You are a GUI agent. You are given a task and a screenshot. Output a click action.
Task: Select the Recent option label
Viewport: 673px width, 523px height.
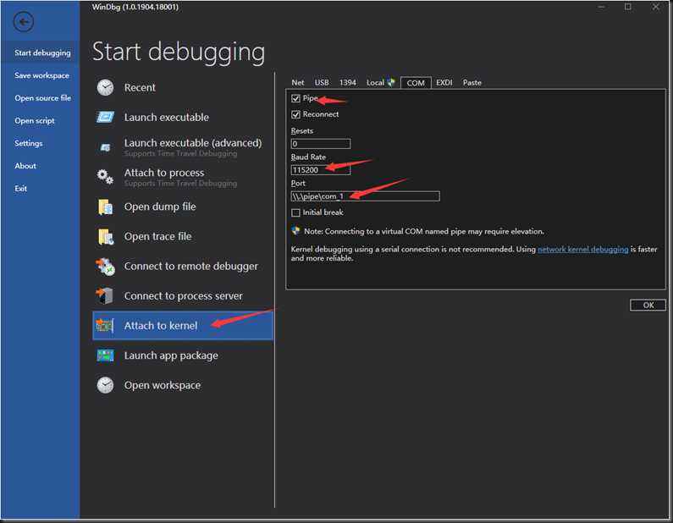coord(140,87)
